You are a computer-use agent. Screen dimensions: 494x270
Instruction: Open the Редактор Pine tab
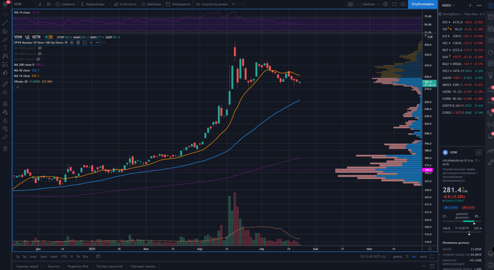click(78, 266)
